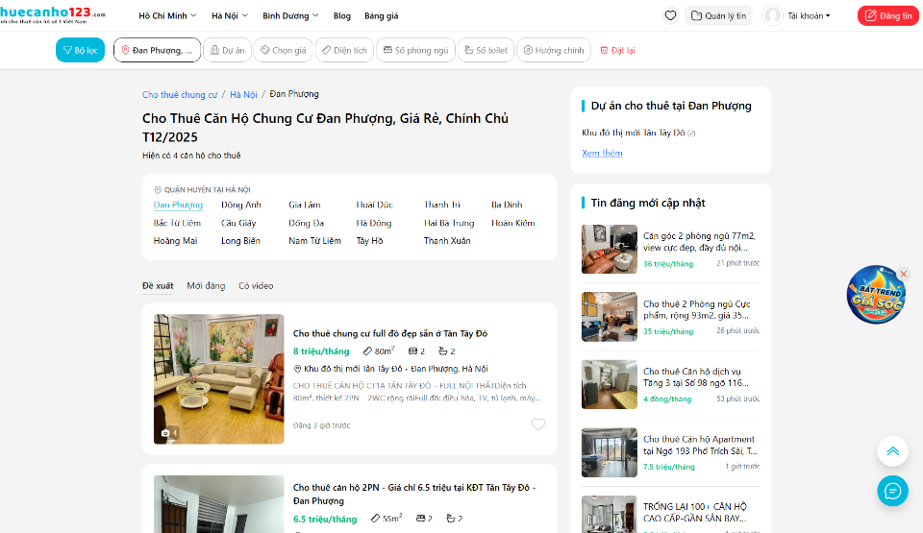Click the huecanho123 site logo

pyautogui.click(x=53, y=15)
